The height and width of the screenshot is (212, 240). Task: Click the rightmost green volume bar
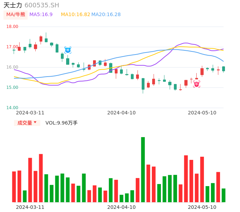224,195
